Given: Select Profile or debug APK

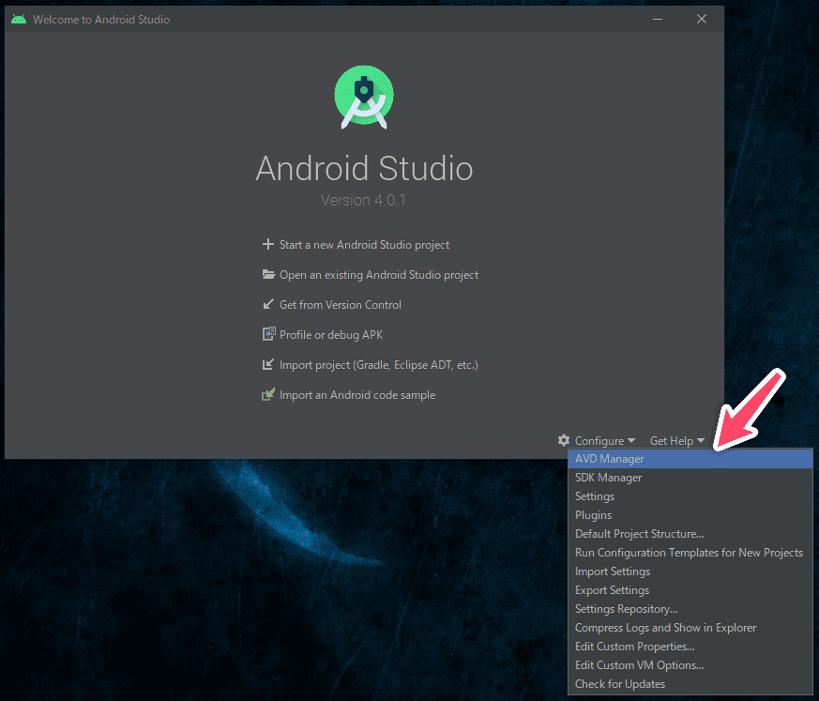Looking at the screenshot, I should point(330,335).
